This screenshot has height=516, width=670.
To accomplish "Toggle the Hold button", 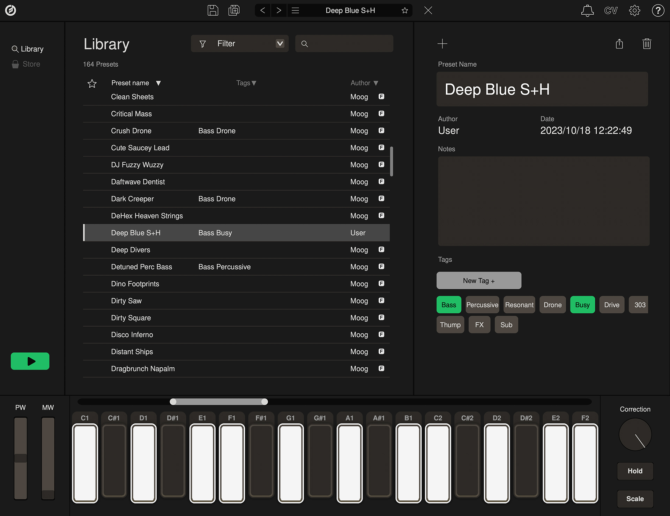I will pos(635,471).
